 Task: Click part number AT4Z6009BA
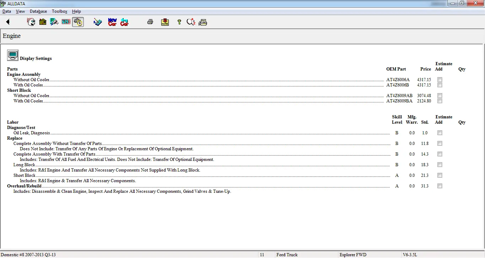coord(399,101)
